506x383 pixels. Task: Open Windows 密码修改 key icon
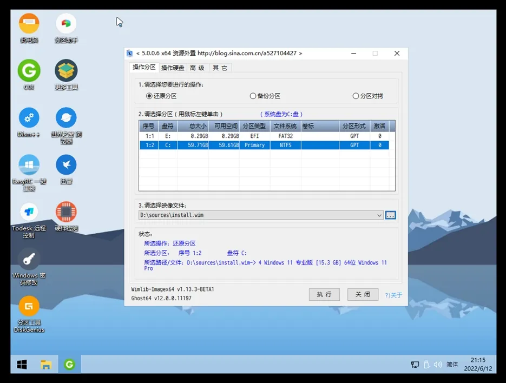tap(29, 259)
